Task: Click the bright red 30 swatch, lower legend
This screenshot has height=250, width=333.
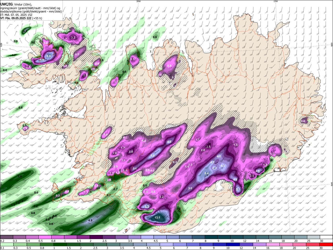Action: (326, 244)
